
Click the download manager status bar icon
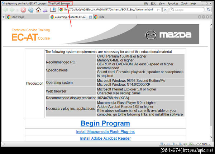pyautogui.click(x=180, y=144)
